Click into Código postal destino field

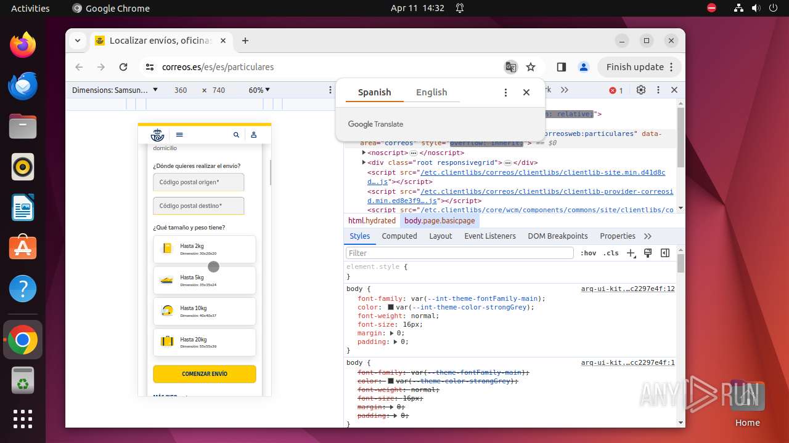[198, 206]
